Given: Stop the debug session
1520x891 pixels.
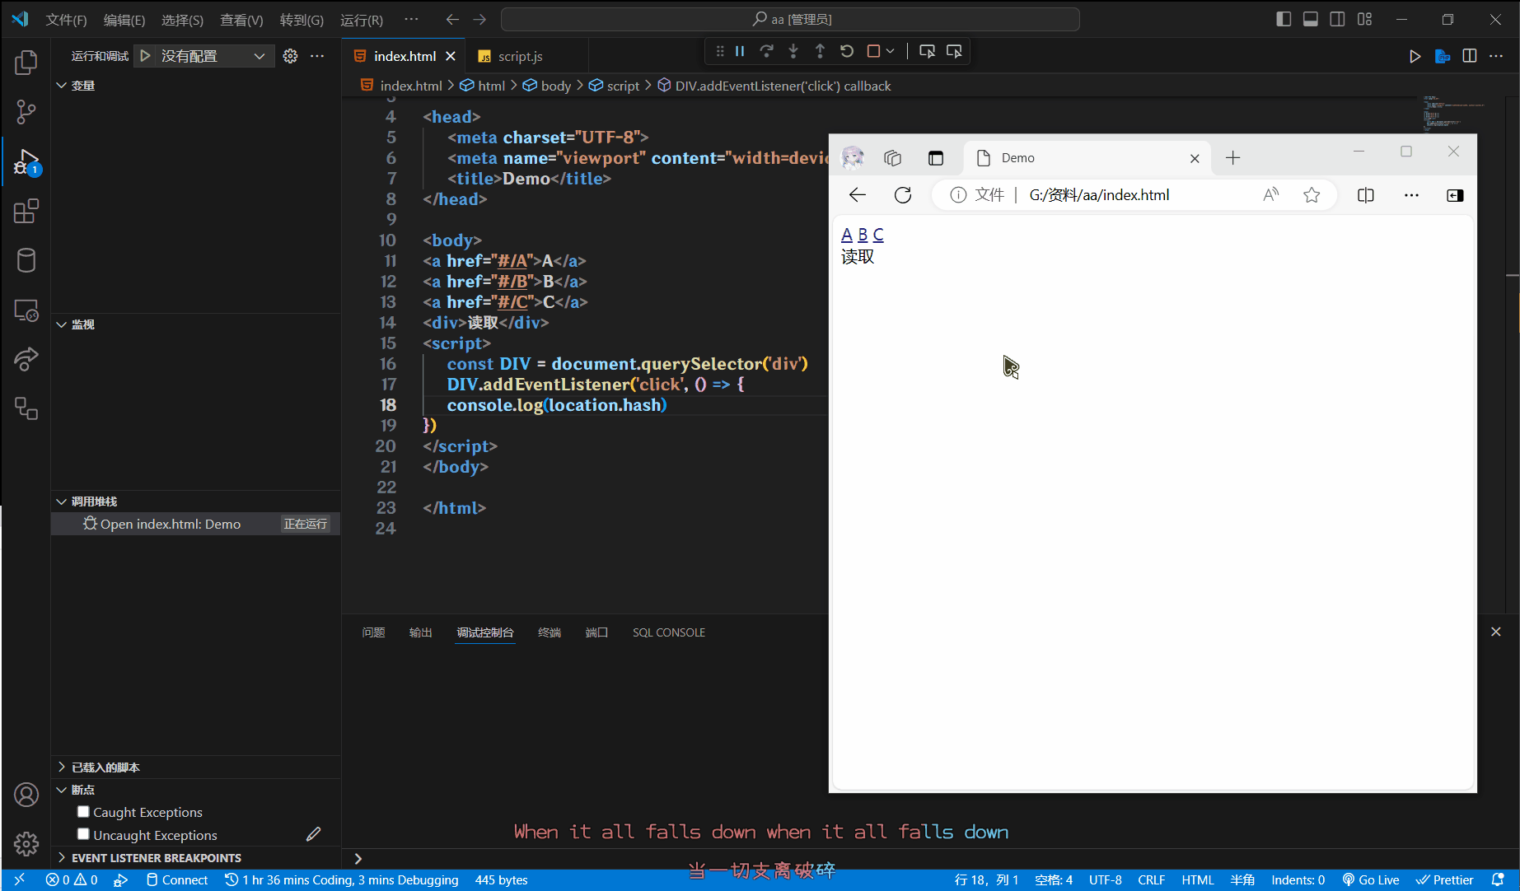Looking at the screenshot, I should 873,51.
